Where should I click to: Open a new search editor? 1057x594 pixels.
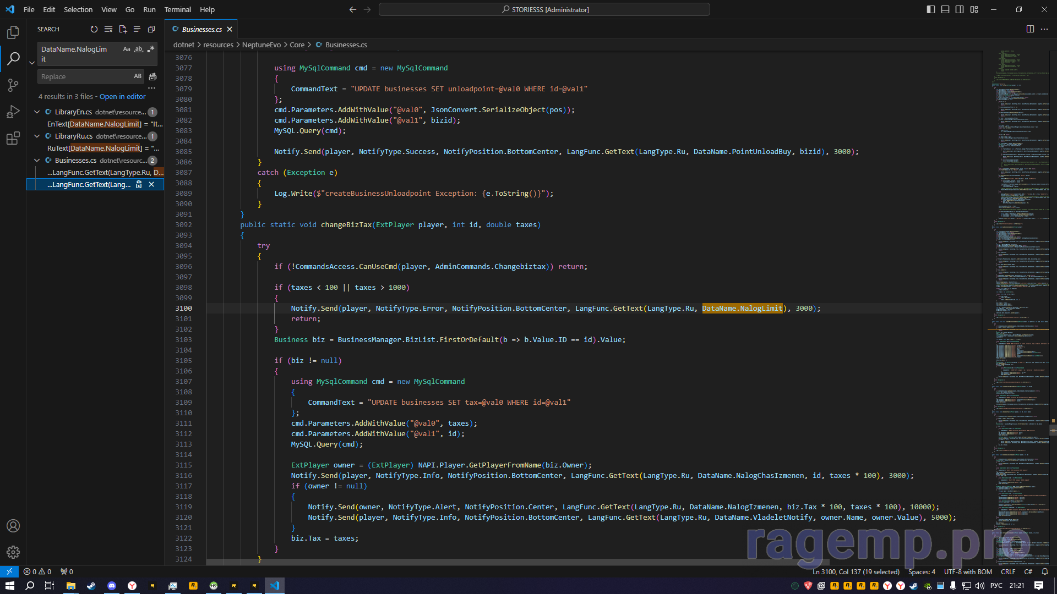click(123, 29)
